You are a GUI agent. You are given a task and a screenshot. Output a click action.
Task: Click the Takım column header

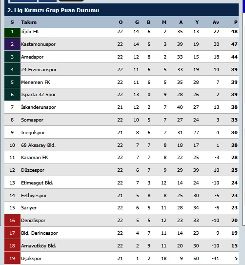(29, 22)
